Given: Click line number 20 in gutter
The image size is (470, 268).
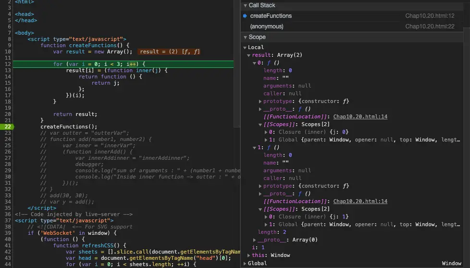Looking at the screenshot, I should point(8,114).
